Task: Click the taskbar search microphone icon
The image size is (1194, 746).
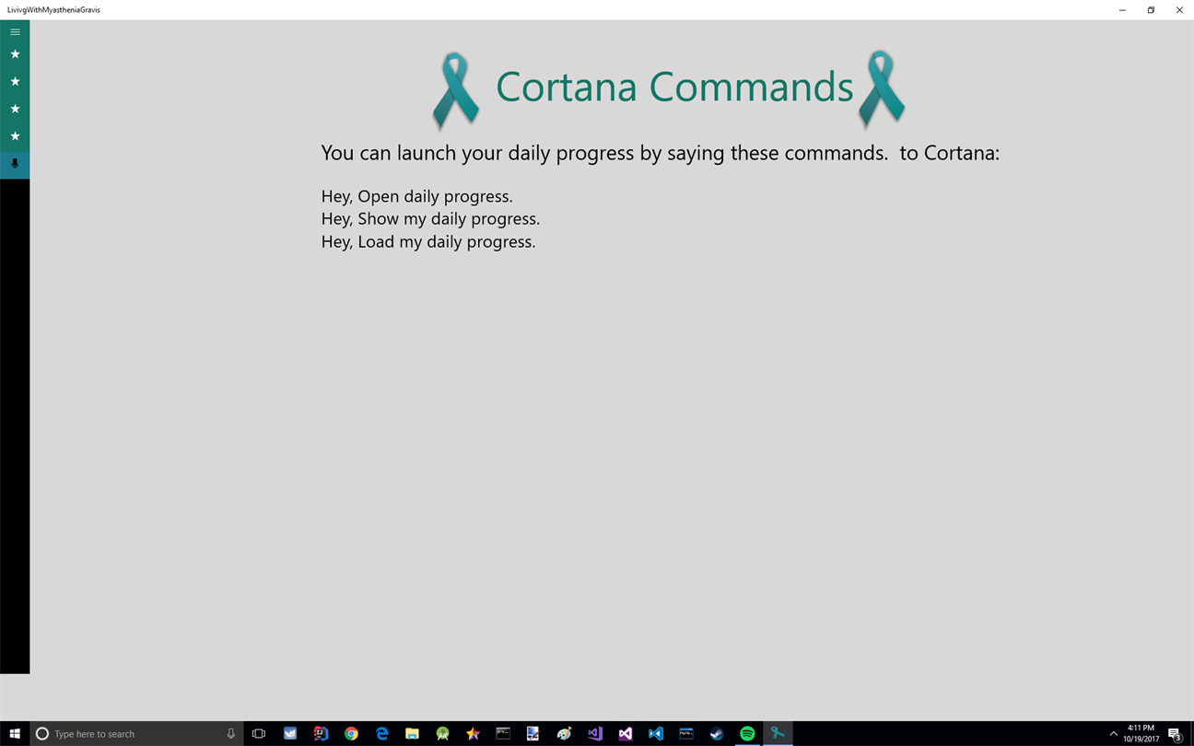Action: coord(231,734)
